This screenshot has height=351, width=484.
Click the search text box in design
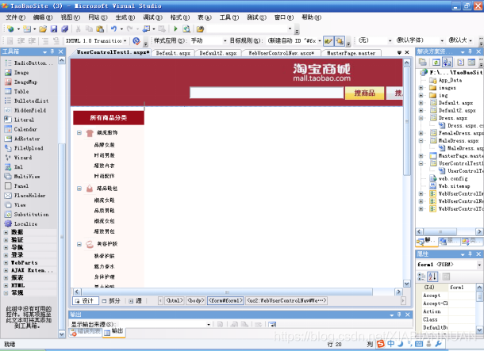click(x=267, y=93)
